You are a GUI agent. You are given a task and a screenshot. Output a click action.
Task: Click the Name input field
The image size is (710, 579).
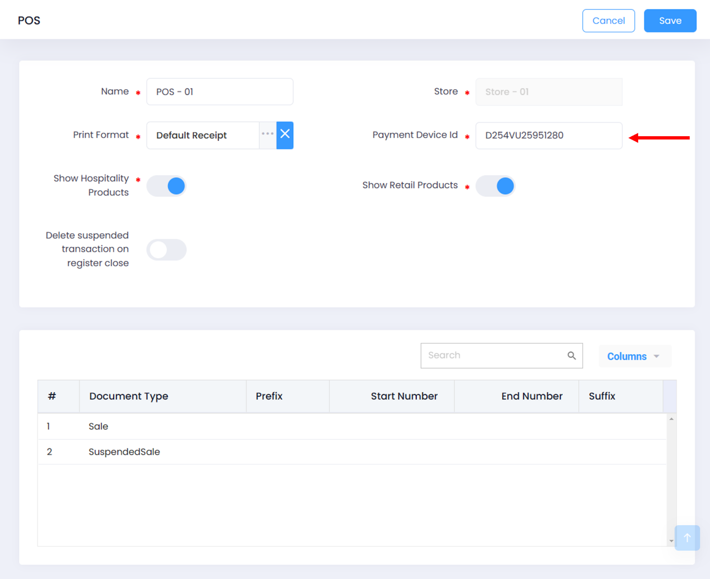(220, 92)
